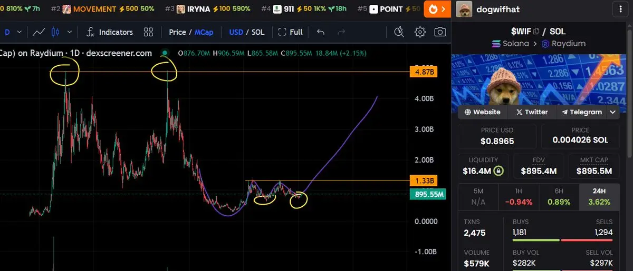This screenshot has height=271, width=633.
Task: Click the liquidity lock icon
Action: click(x=498, y=171)
